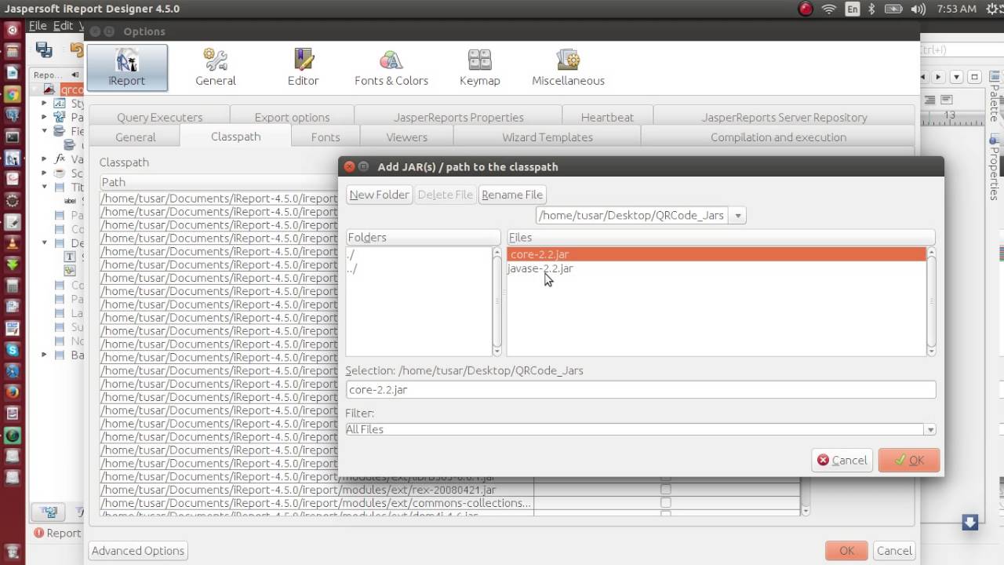Click the Files list vertical scrollbar
This screenshot has height=565, width=1004.
[931, 302]
